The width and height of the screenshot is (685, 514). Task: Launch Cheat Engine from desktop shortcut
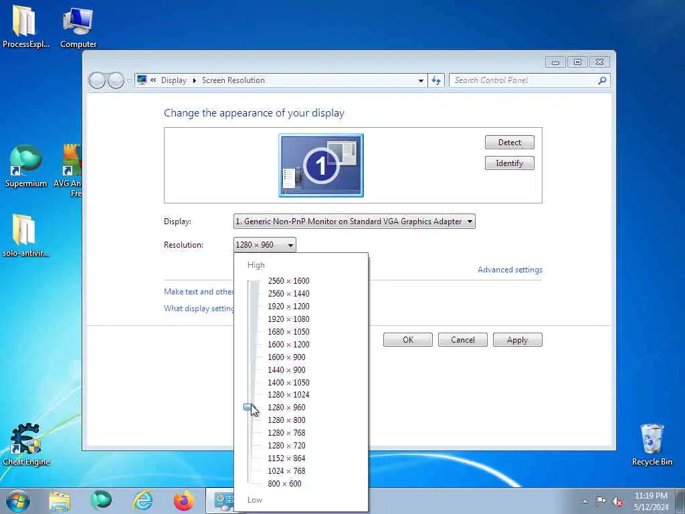pyautogui.click(x=26, y=444)
